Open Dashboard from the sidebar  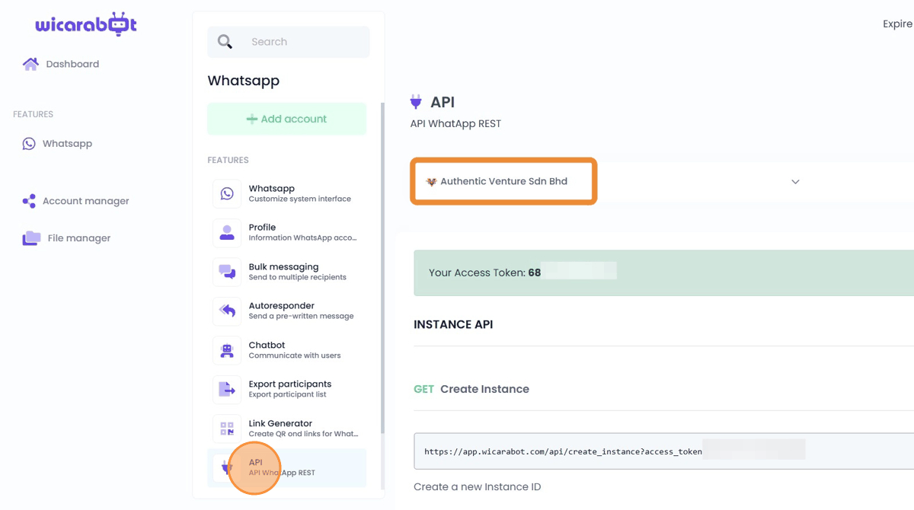[61, 64]
